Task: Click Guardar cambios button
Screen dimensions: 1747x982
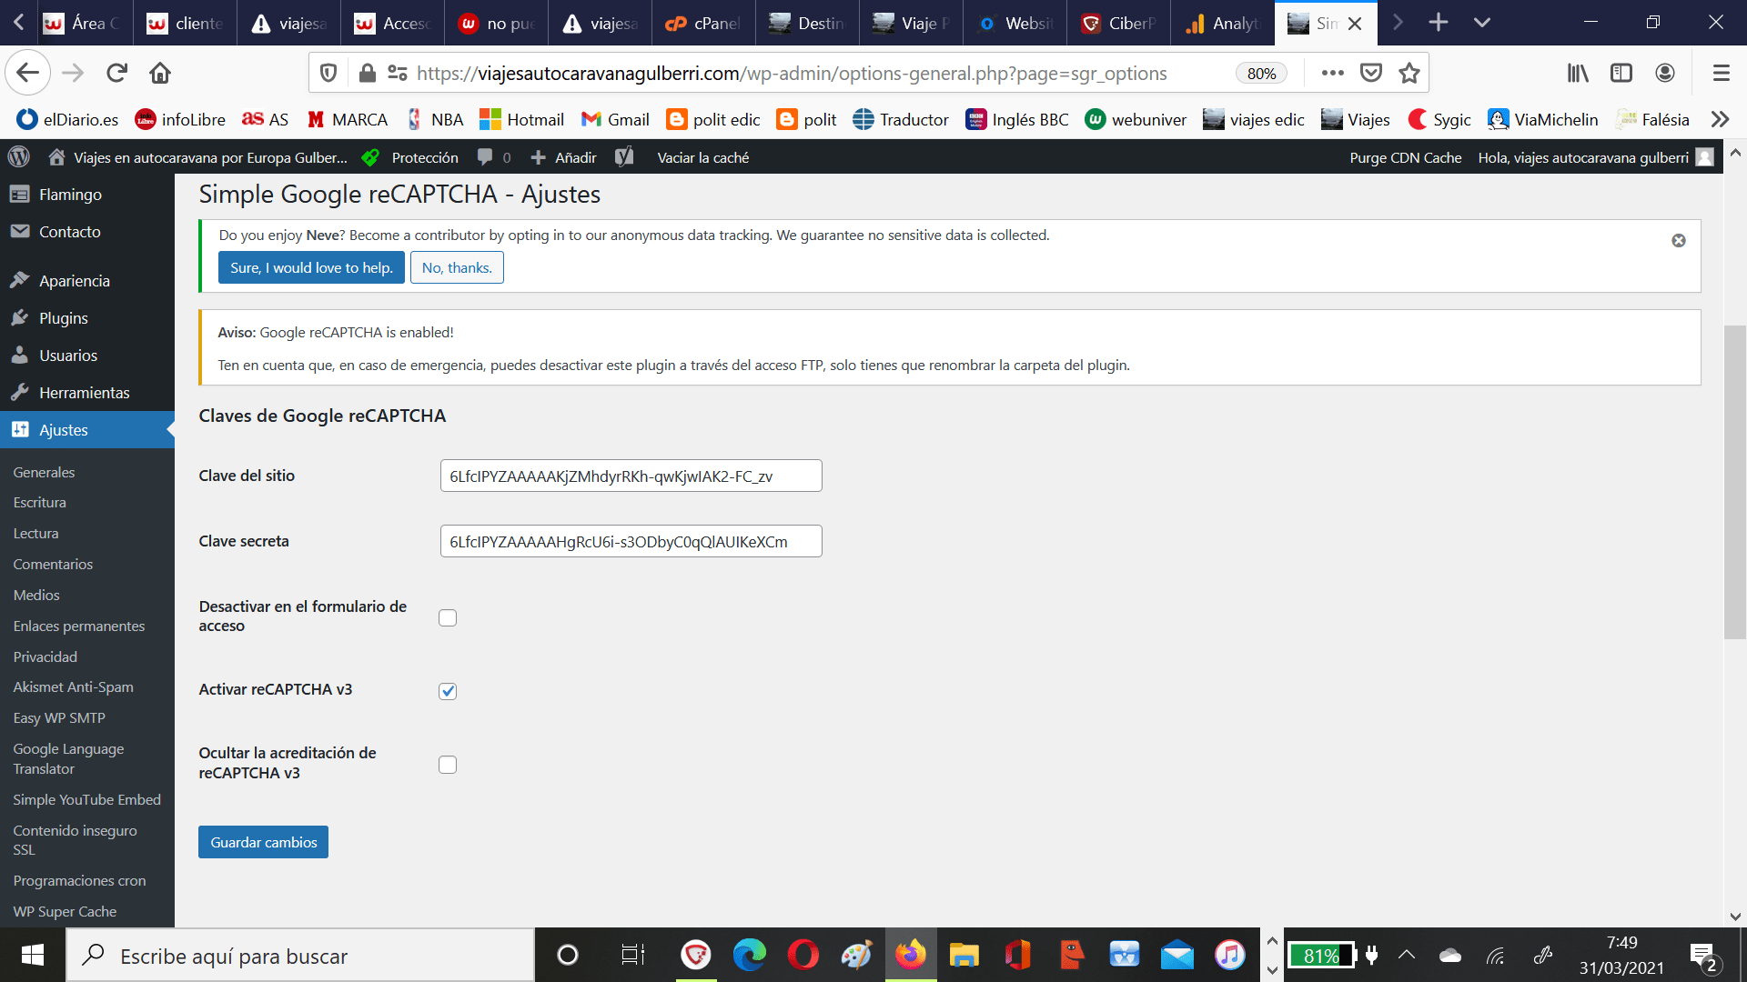Action: coord(264,842)
